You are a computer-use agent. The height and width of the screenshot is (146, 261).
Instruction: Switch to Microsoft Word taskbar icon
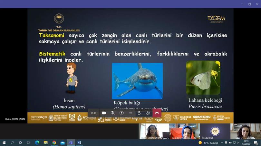click(79, 142)
